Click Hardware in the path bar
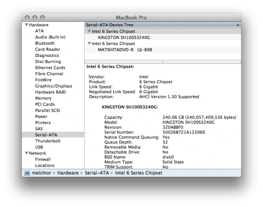 click(x=68, y=173)
